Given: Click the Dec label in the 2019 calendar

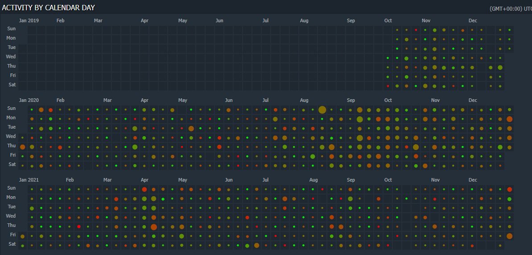Looking at the screenshot, I should click(473, 20).
